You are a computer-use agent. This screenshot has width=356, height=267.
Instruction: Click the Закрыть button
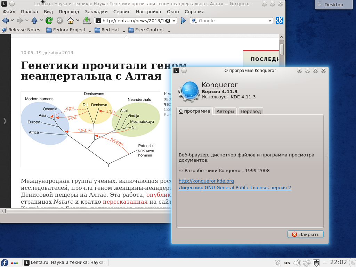click(x=305, y=234)
